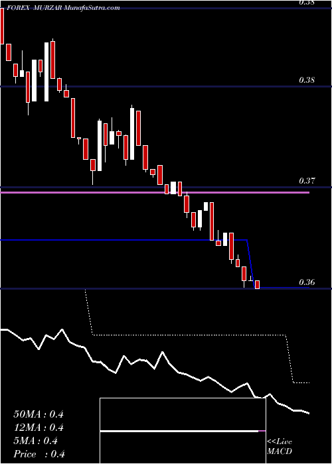
Task: Click the pink horizontal level line
Action: click(x=155, y=192)
